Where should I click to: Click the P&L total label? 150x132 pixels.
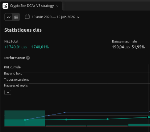(x=11, y=41)
